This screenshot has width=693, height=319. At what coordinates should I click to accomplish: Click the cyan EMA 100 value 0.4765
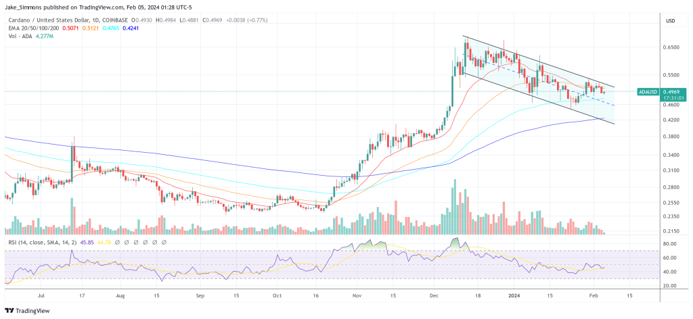tap(108, 29)
